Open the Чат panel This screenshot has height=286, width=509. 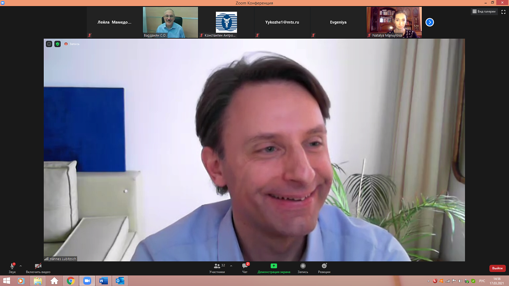pyautogui.click(x=245, y=268)
